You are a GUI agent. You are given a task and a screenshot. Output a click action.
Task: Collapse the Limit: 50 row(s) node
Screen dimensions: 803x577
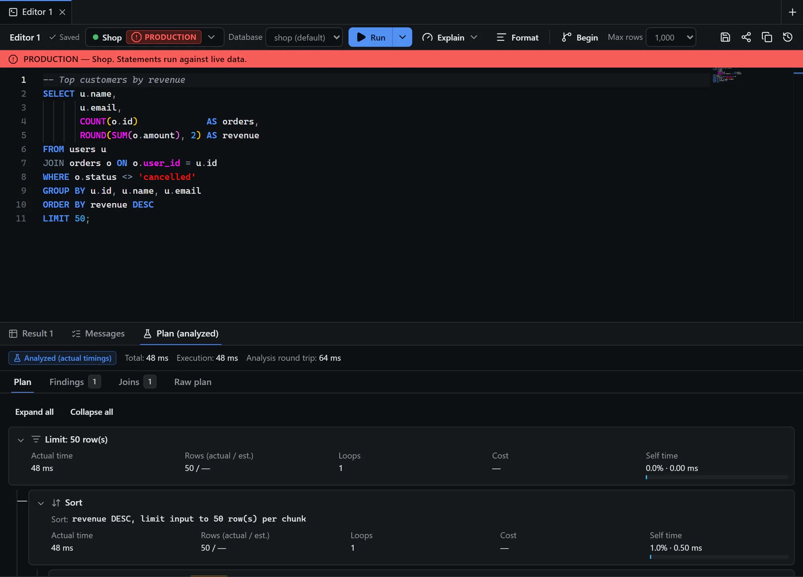pyautogui.click(x=21, y=440)
